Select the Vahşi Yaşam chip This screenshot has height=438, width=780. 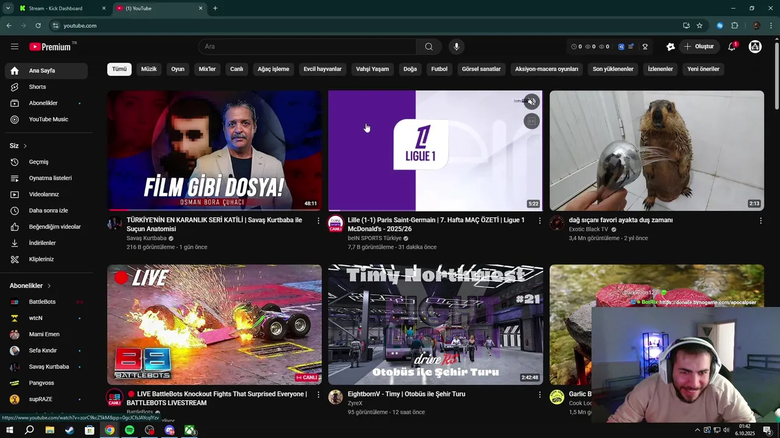click(372, 69)
